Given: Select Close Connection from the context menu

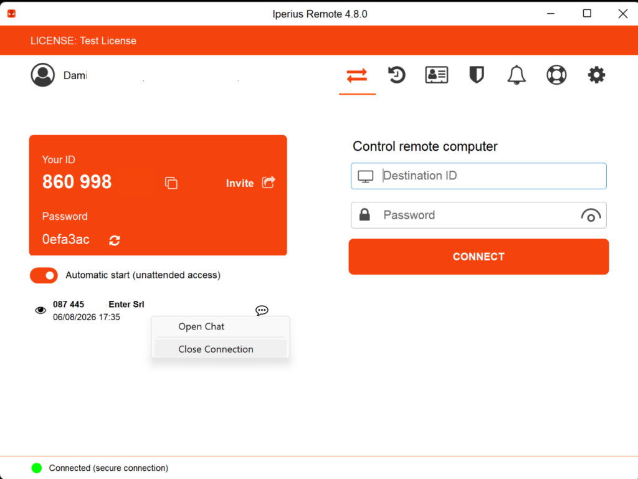Looking at the screenshot, I should (x=221, y=349).
